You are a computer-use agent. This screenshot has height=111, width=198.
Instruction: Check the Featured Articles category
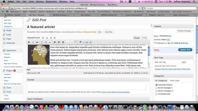pos(156,85)
